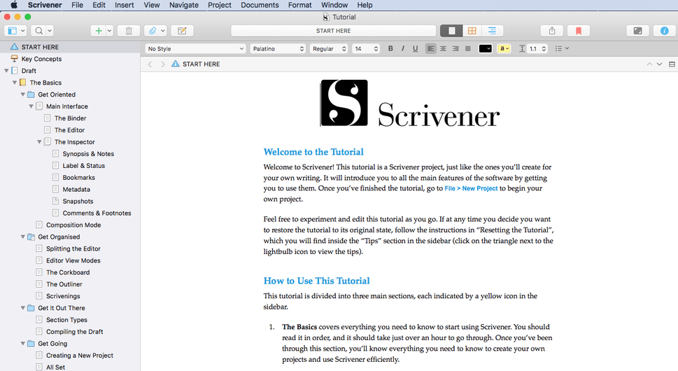Click the red bookmark icon
678x371 pixels.
pyautogui.click(x=579, y=31)
